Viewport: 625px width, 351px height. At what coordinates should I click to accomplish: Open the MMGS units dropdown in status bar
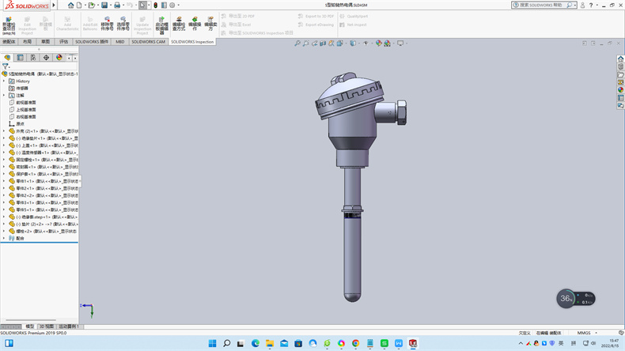point(585,333)
